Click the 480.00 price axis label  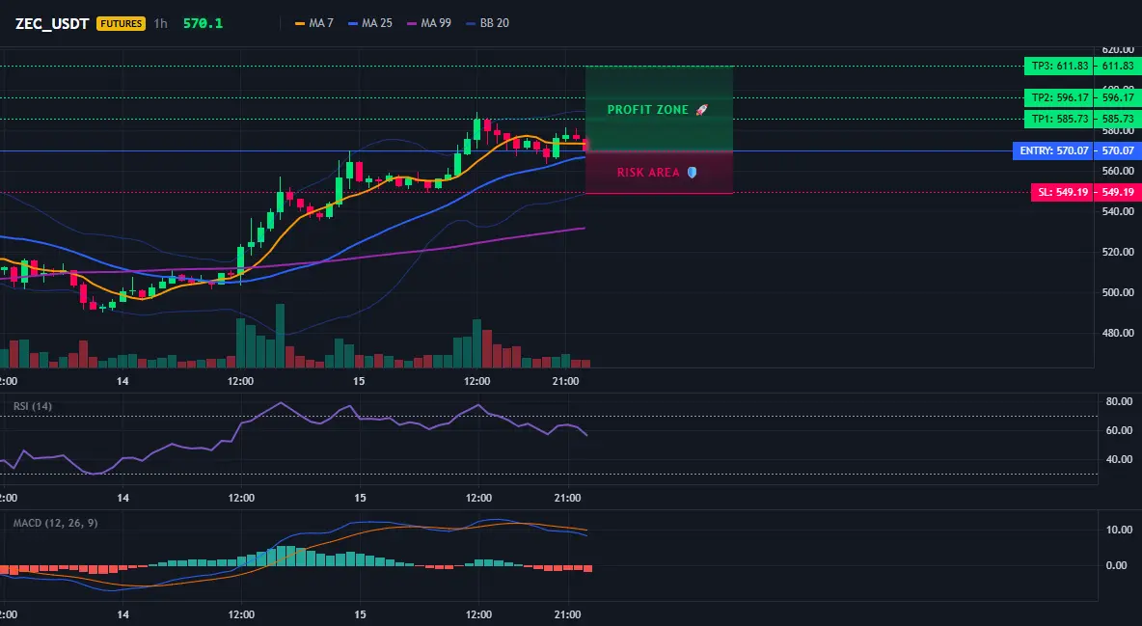click(1118, 333)
